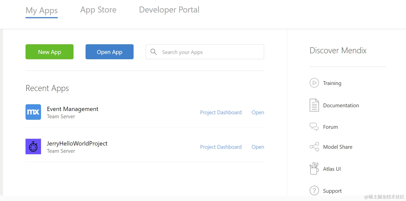Click the Atlas UI pencil cup icon

pos(314,169)
